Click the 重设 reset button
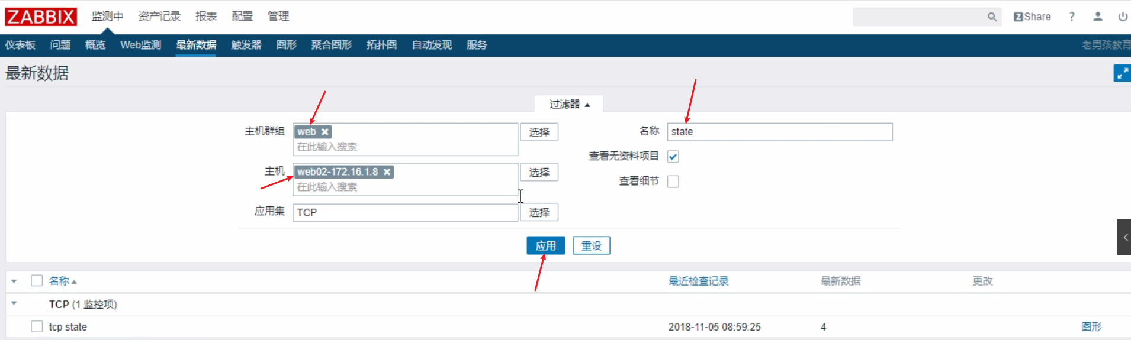Screen dimensions: 1131x340 click(592, 245)
